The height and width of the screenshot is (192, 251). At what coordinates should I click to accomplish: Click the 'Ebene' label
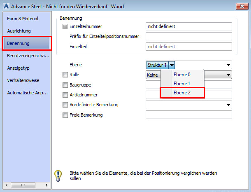pyautogui.click(x=76, y=65)
